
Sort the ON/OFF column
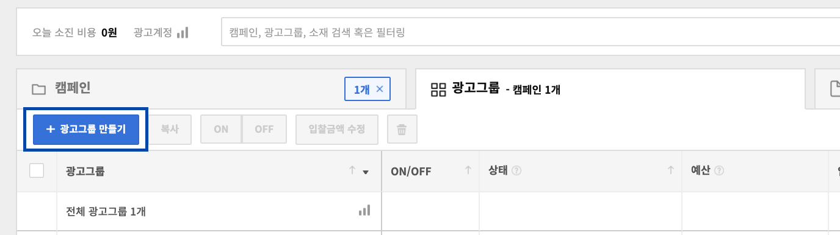[468, 171]
